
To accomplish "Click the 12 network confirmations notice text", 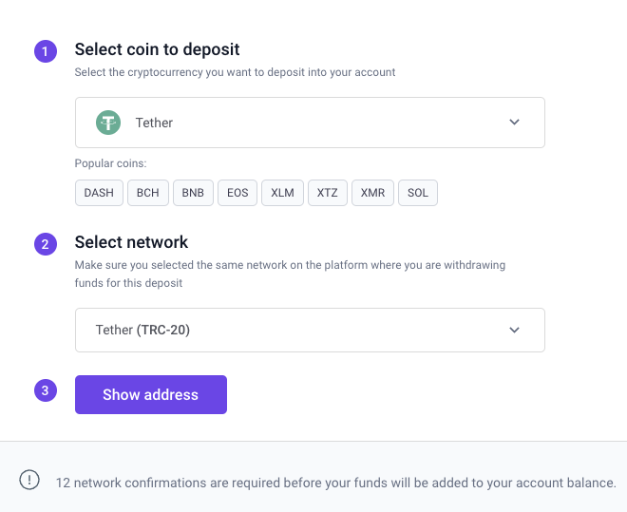I will pos(336,483).
